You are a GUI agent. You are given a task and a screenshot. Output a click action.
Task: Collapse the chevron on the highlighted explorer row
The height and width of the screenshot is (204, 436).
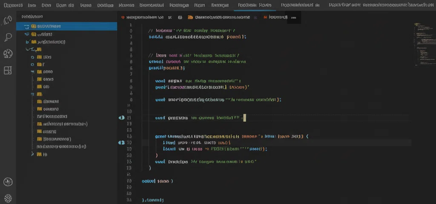[x=26, y=27]
